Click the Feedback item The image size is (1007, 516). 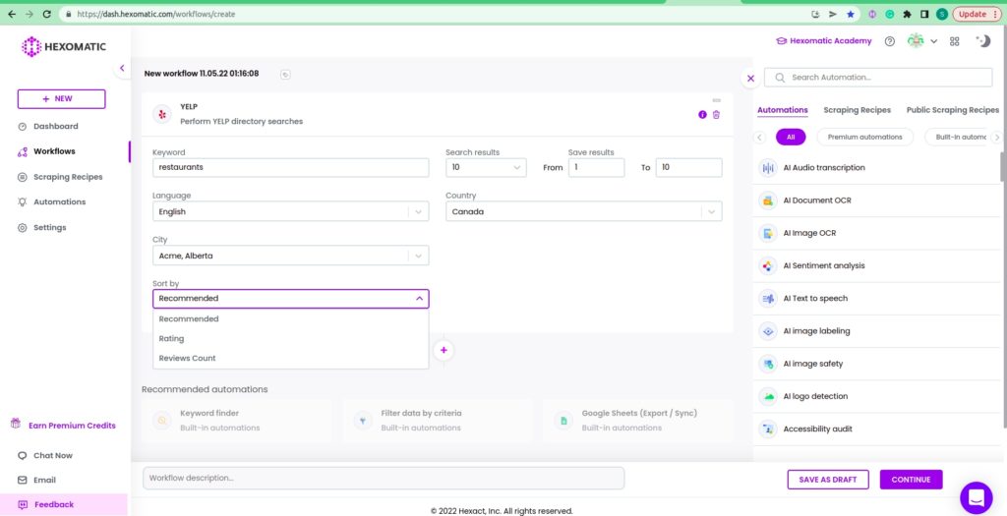[x=64, y=504]
